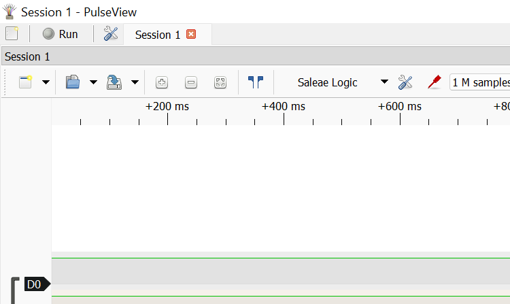This screenshot has height=304, width=510.
Task: Click the save file icon
Action: (114, 82)
